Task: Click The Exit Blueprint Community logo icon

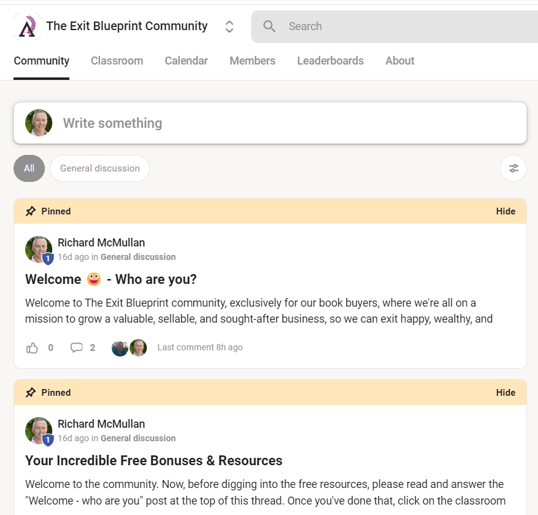Action: (27, 26)
